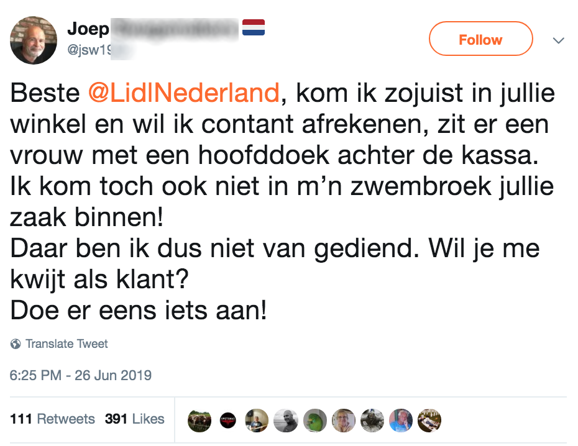View the 111 Retweets list
Image resolution: width=578 pixels, height=446 pixels.
coord(52,419)
